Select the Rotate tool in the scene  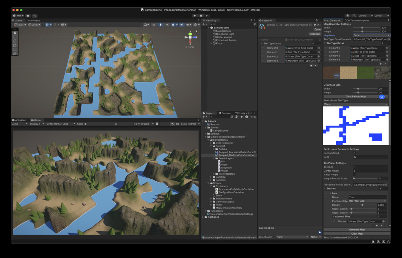click(15, 41)
